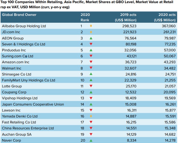This screenshot has height=143, width=178.
Task: Click the red down arrow for Lawson Inc
Action: click(x=91, y=110)
